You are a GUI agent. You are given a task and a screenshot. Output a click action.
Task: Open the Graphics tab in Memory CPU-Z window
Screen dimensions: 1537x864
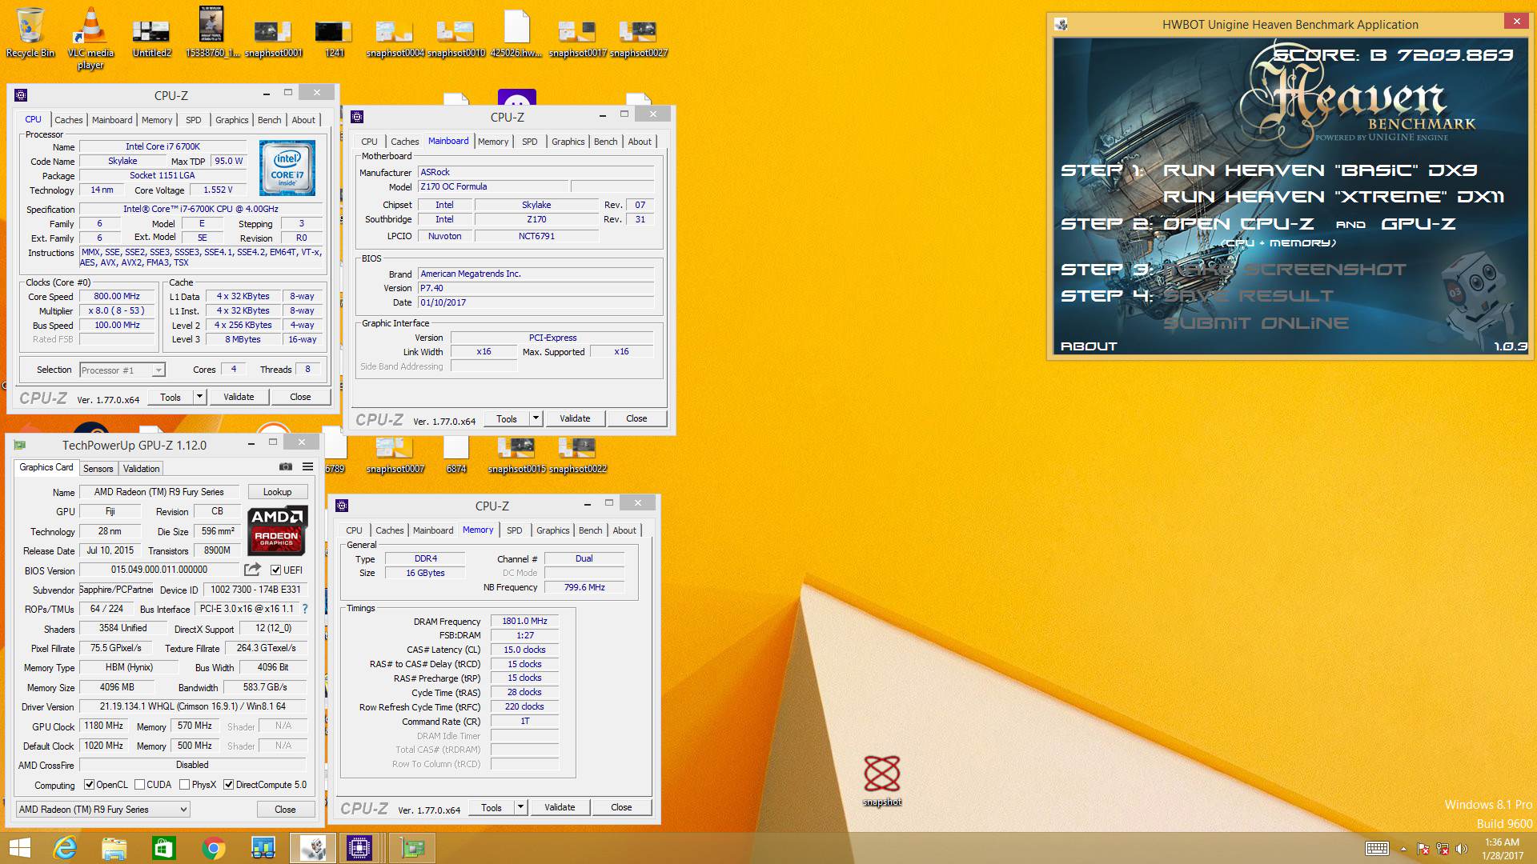click(553, 530)
